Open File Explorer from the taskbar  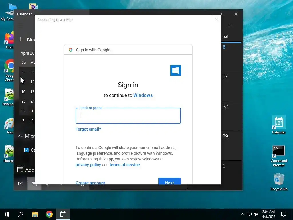tap(35, 214)
